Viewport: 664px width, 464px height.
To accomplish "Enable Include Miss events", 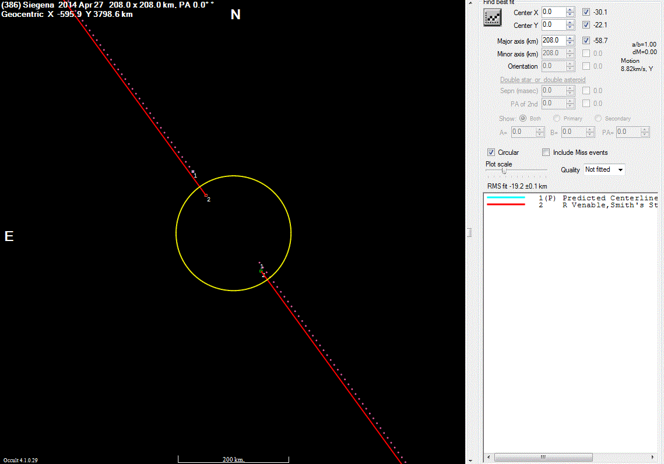I will pos(546,153).
